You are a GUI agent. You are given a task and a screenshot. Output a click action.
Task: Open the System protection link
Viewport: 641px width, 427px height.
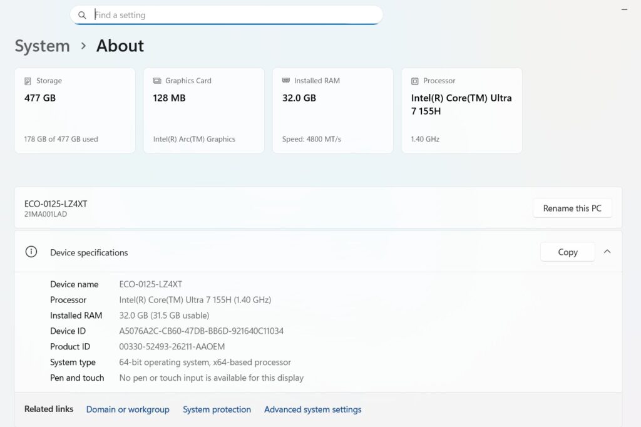[x=217, y=409]
